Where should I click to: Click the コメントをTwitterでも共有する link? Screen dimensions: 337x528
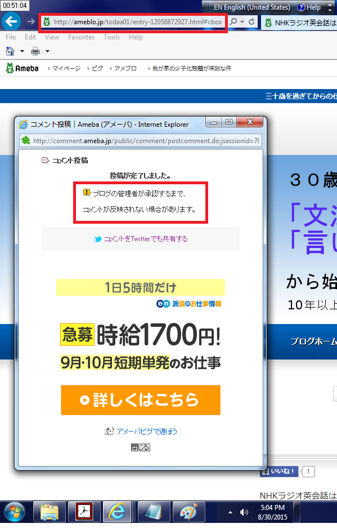pos(146,239)
